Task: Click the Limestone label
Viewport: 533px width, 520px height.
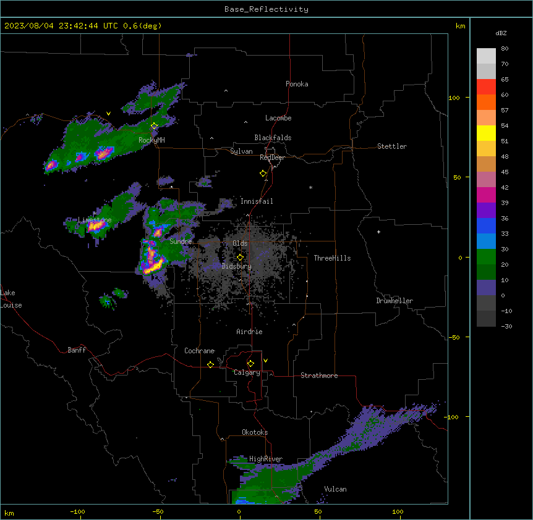Action: click(x=95, y=220)
